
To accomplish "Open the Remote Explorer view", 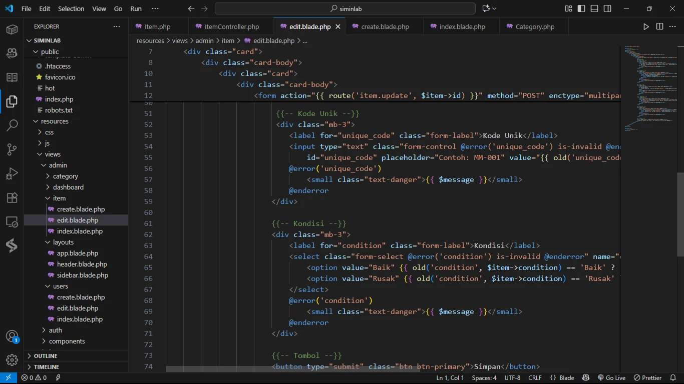I will (12, 221).
